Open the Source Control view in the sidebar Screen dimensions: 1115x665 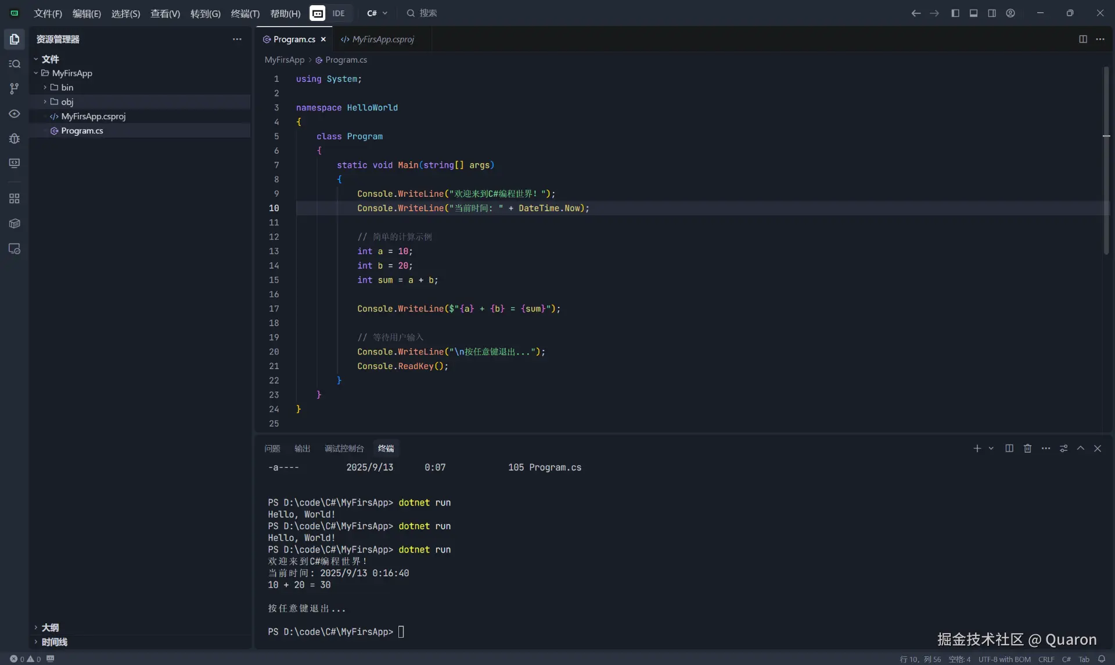point(15,88)
